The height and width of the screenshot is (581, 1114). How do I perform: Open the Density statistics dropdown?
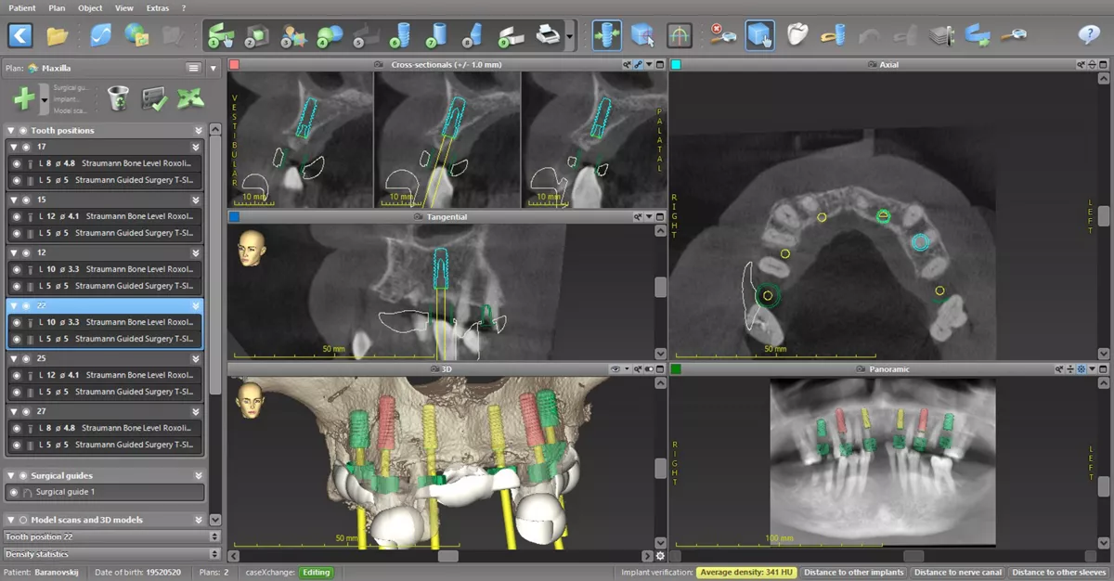click(214, 554)
